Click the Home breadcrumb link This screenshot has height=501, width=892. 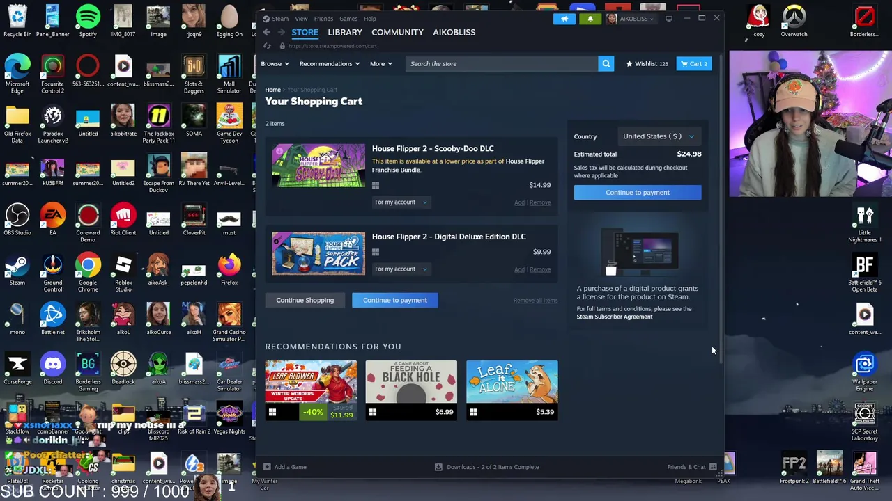[272, 90]
